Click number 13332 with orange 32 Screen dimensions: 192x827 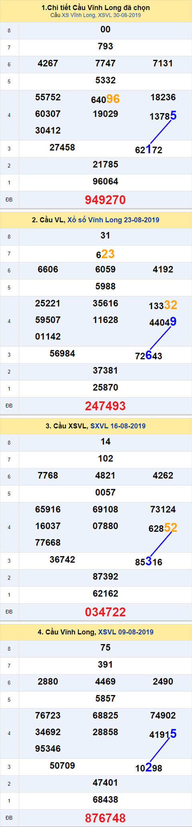click(x=163, y=305)
